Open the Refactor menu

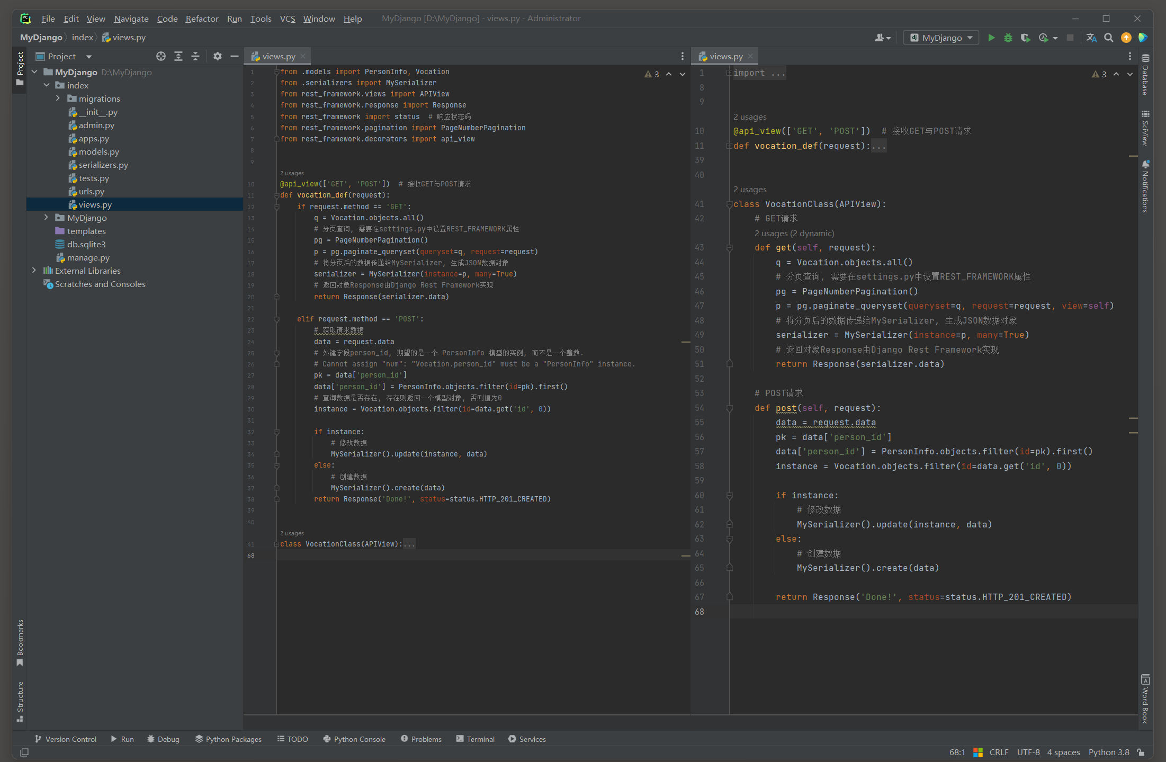pyautogui.click(x=202, y=19)
